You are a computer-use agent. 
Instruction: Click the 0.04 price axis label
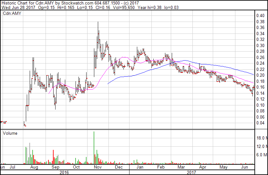click(x=260, y=123)
